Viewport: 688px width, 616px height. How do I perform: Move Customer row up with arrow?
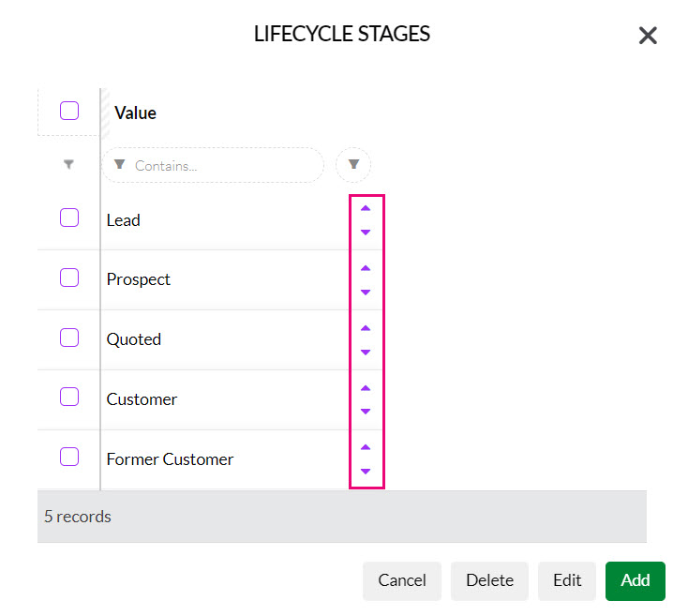pos(366,388)
